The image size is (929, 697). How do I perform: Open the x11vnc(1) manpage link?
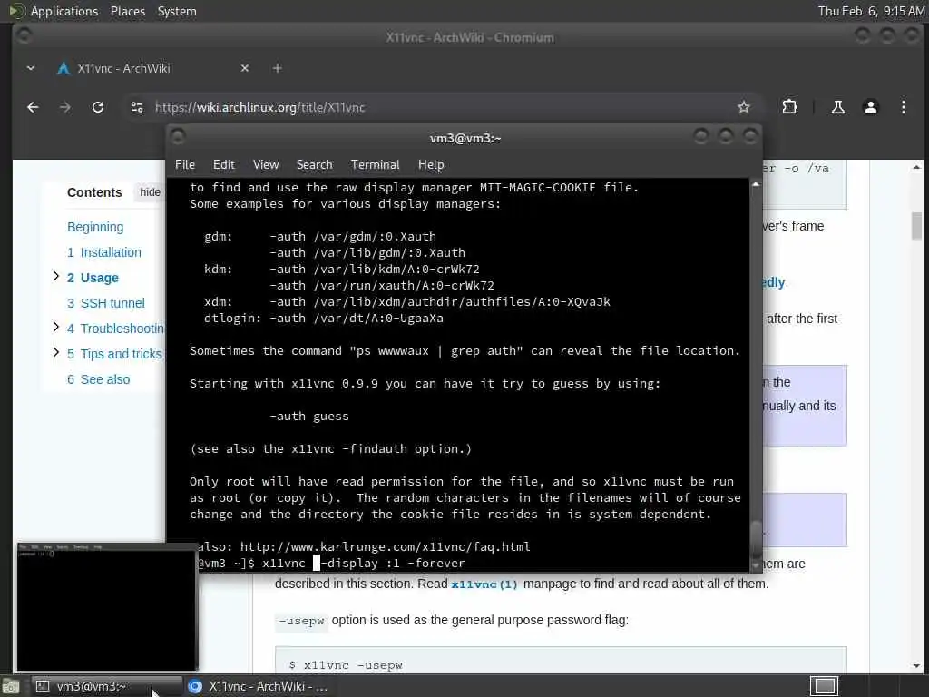point(484,584)
